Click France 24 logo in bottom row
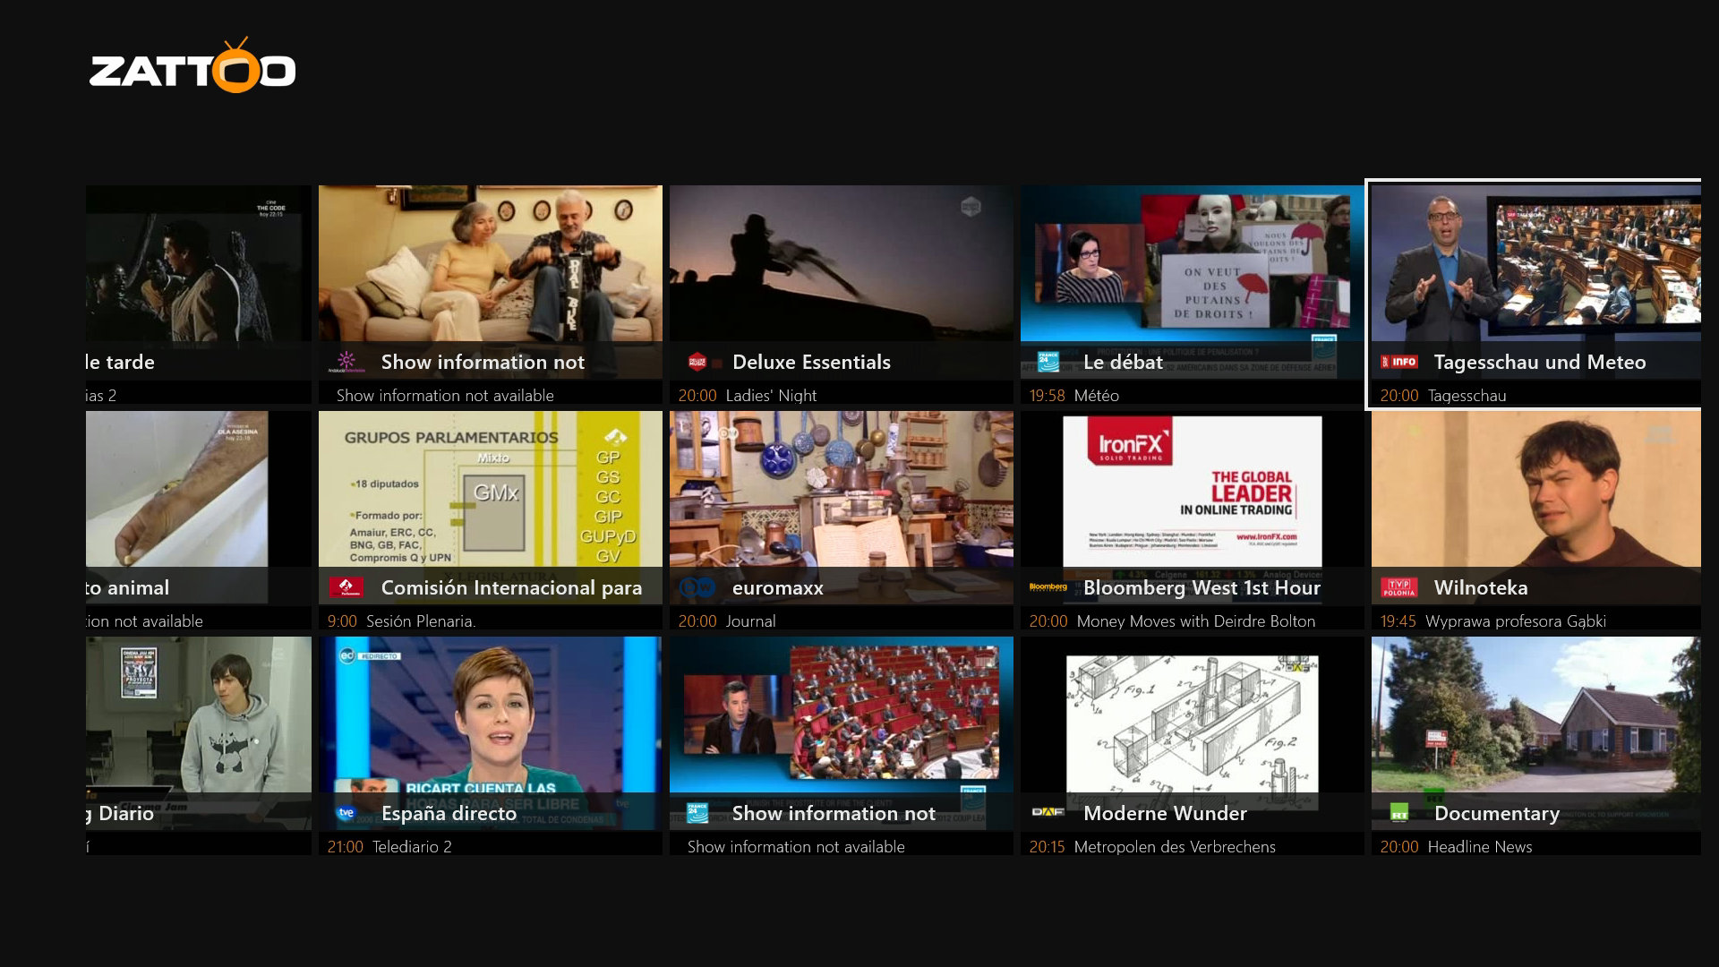 (x=697, y=813)
